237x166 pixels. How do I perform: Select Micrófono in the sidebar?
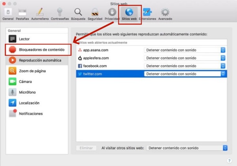click(x=37, y=92)
